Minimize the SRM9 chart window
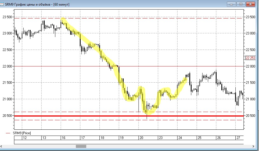259x151 pixels. click(231, 4)
